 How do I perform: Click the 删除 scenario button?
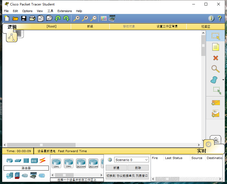click(x=138, y=168)
